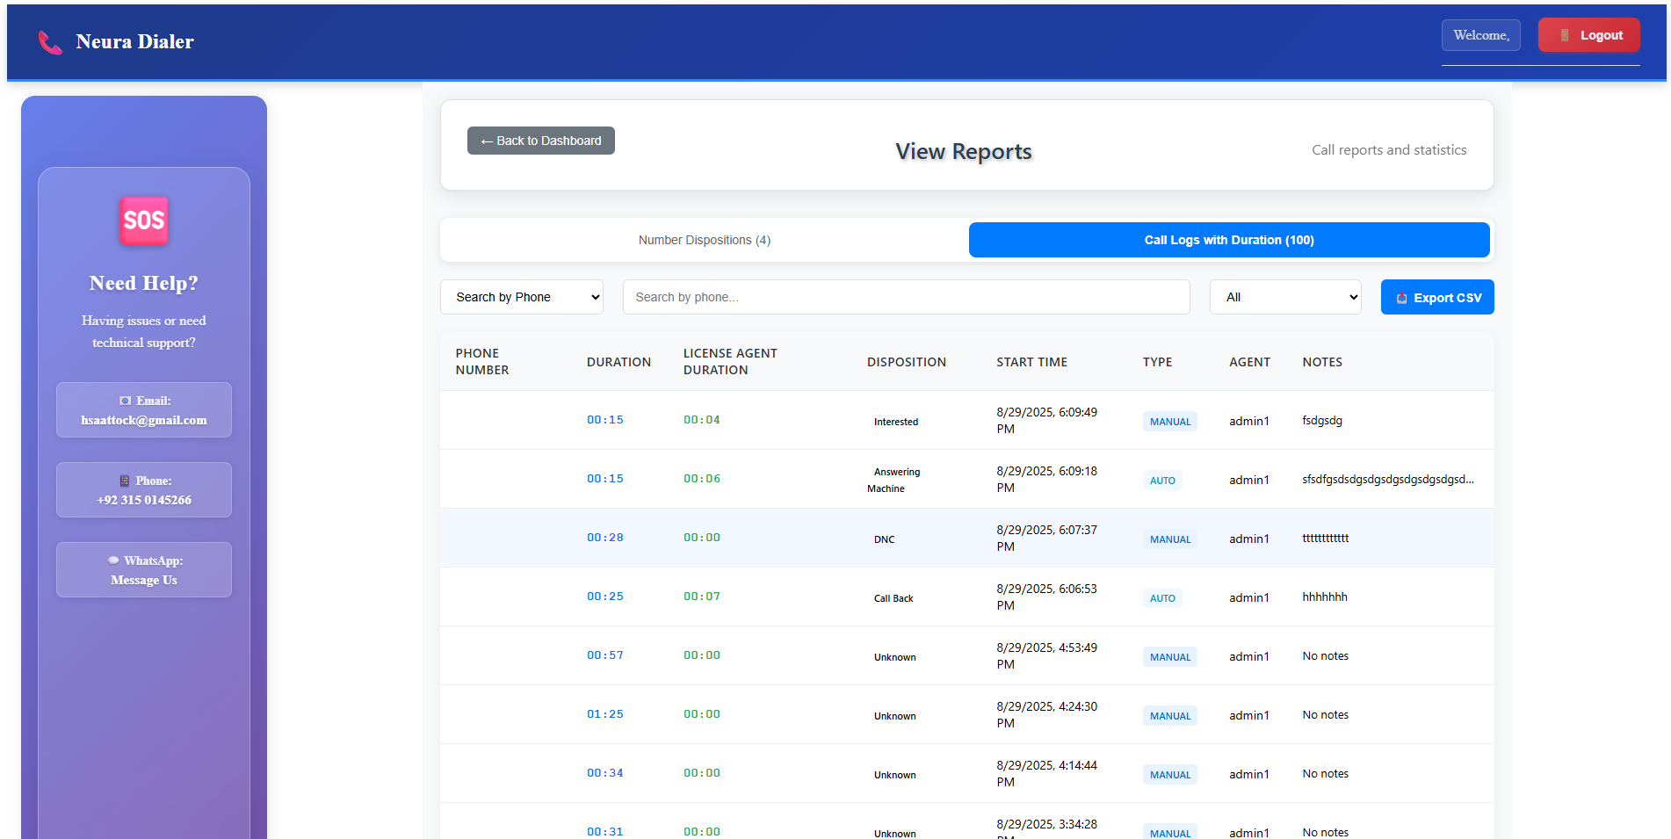Click the phone icon in support card
This screenshot has height=839, width=1671.
[125, 481]
